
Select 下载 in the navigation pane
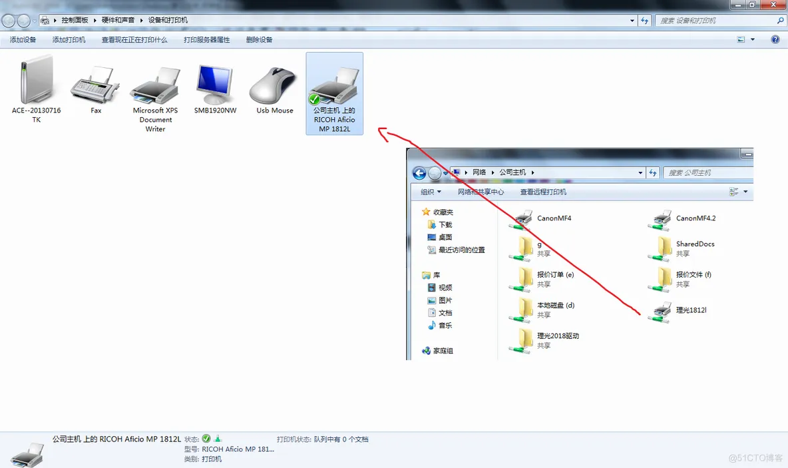(440, 225)
